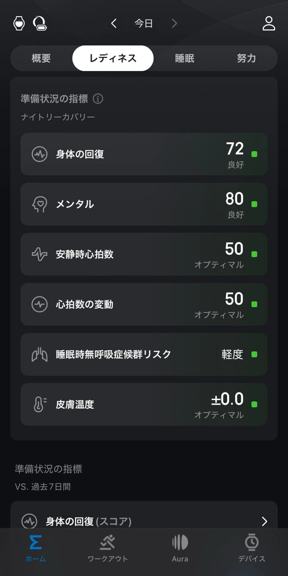
Task: Switch to the 睡眠 tab
Action: pyautogui.click(x=185, y=58)
